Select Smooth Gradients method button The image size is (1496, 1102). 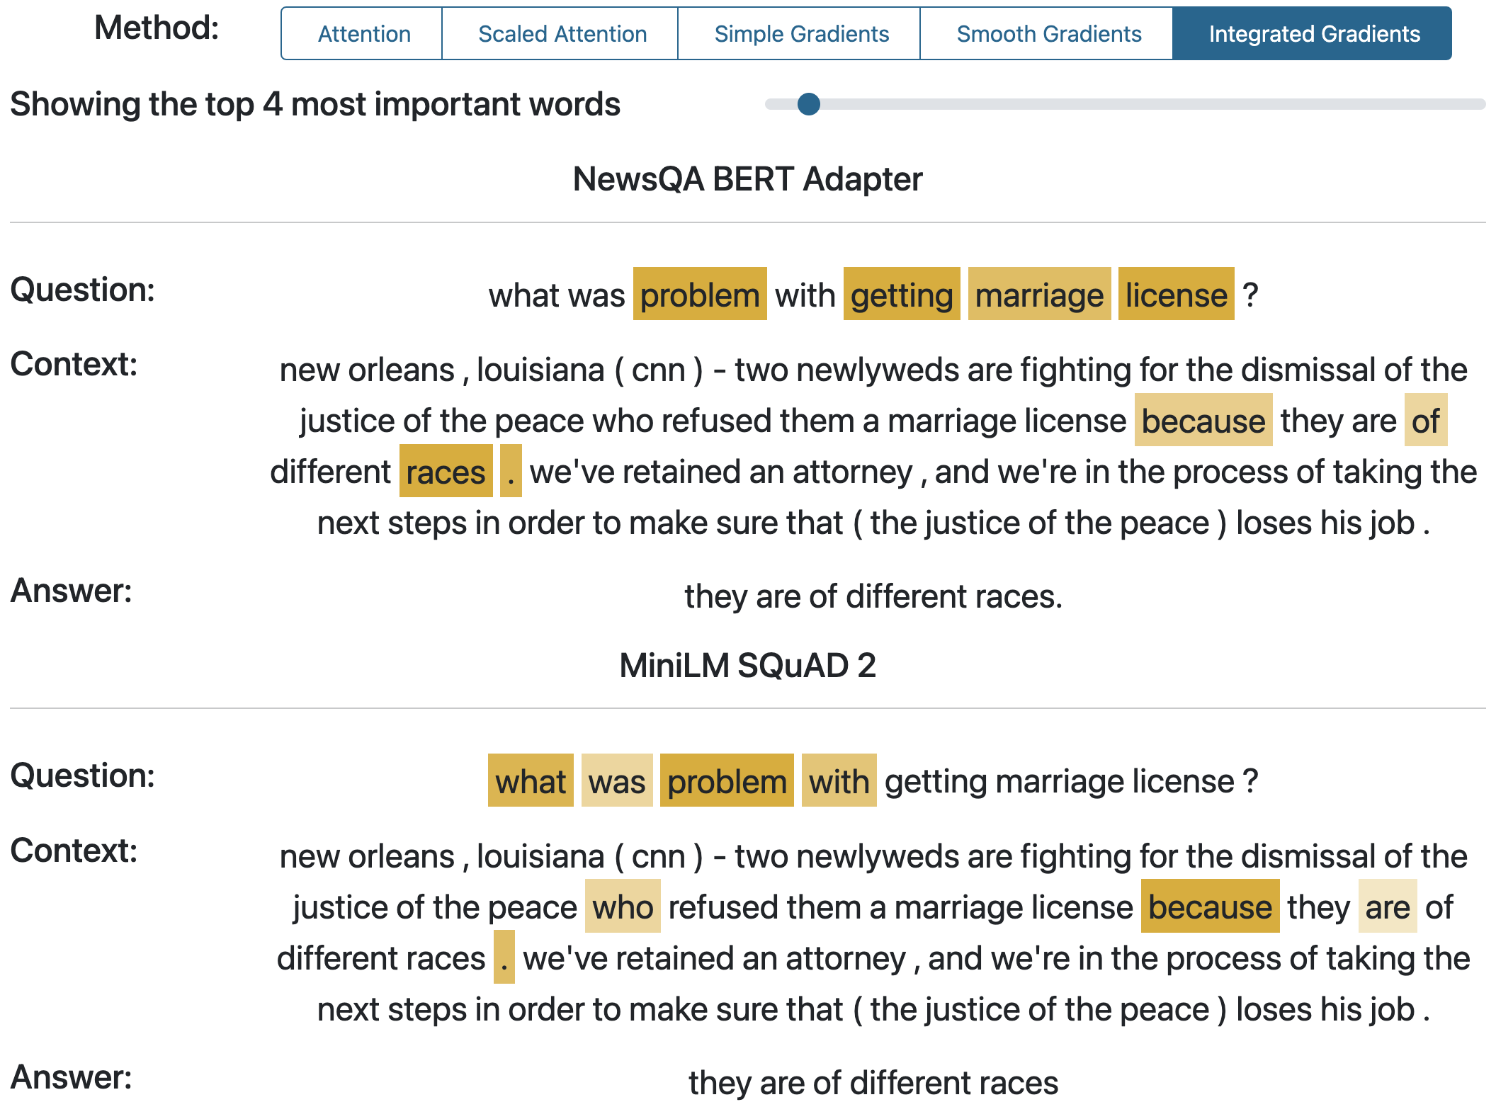coord(1048,34)
